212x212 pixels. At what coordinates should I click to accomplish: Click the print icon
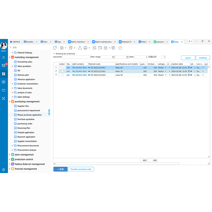point(86,48)
